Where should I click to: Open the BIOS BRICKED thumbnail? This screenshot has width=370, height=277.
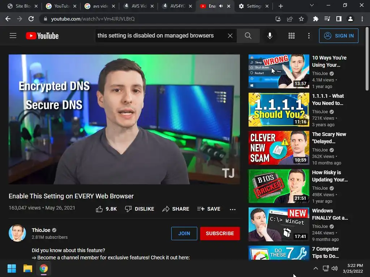(x=279, y=186)
